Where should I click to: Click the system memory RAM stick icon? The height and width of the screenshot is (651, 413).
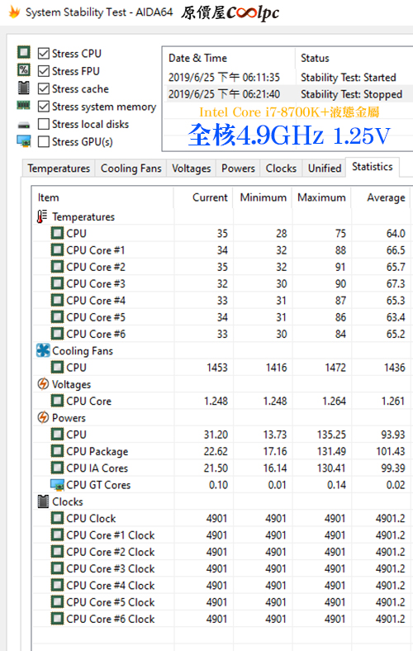point(23,106)
